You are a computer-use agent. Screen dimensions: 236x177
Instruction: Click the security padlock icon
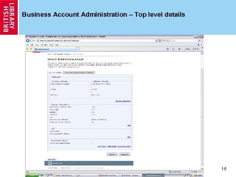coord(160,41)
